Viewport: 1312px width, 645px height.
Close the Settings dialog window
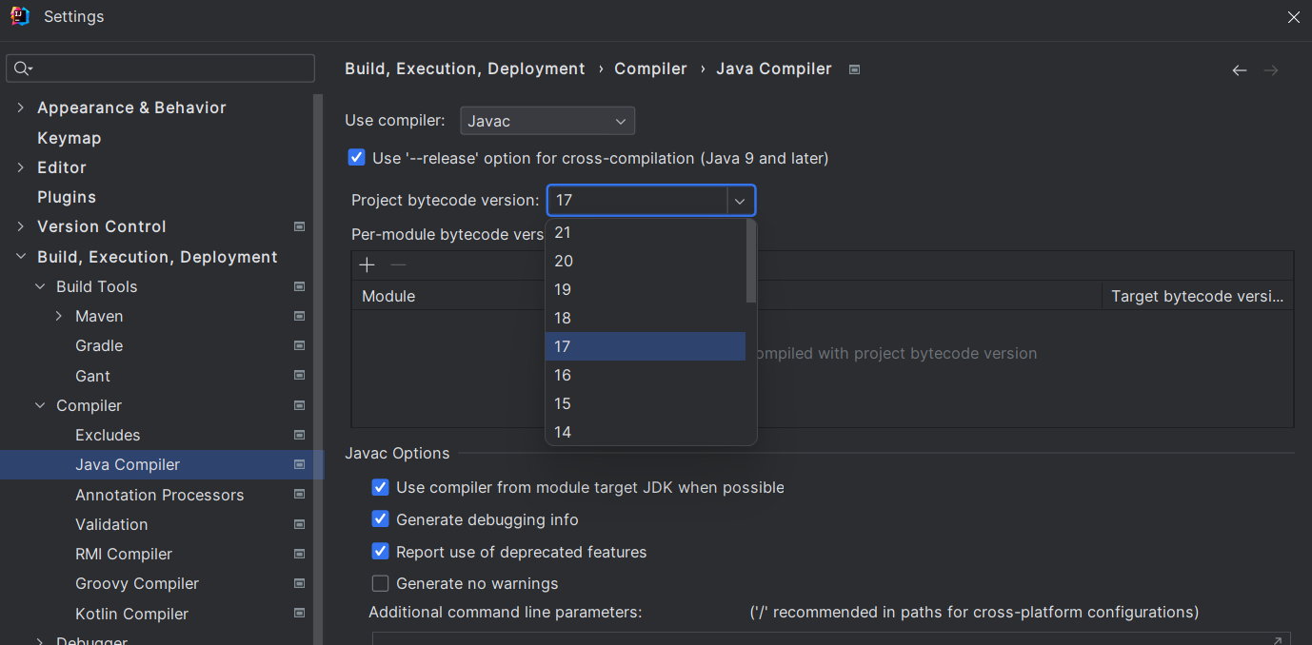1293,17
